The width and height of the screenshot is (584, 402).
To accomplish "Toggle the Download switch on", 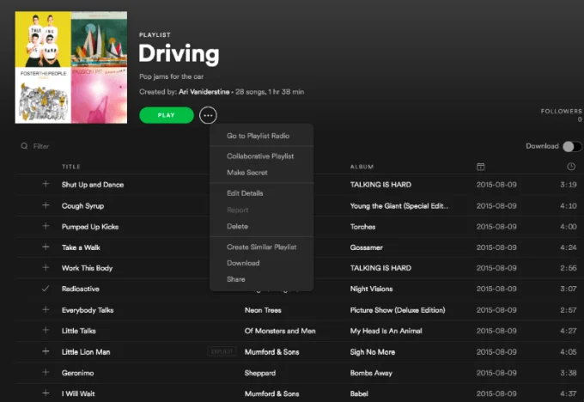I will [x=572, y=146].
